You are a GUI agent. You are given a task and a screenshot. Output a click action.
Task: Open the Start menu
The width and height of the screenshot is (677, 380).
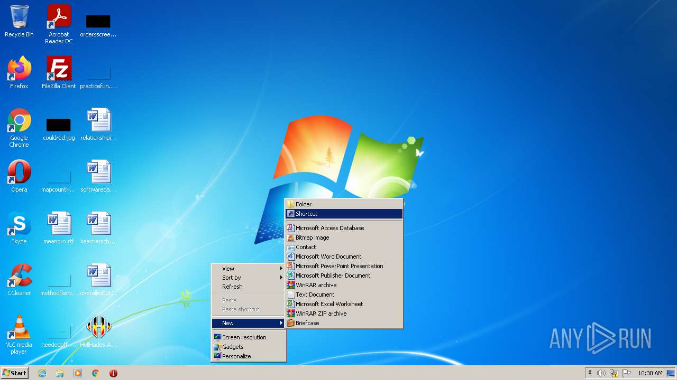click(14, 373)
